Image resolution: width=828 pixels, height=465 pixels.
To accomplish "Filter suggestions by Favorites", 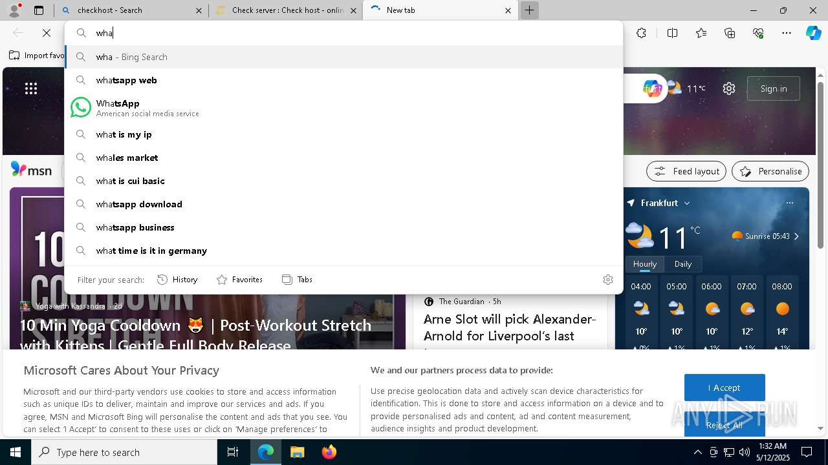I will 239,280.
